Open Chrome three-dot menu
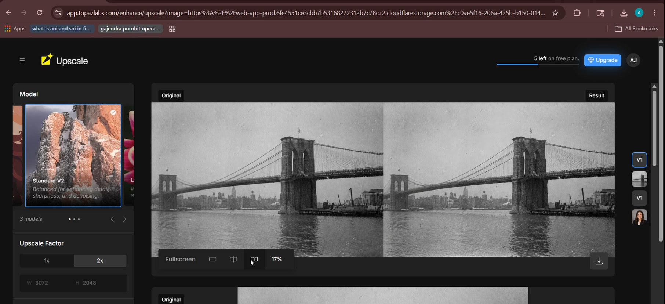The width and height of the screenshot is (665, 304). tap(655, 13)
